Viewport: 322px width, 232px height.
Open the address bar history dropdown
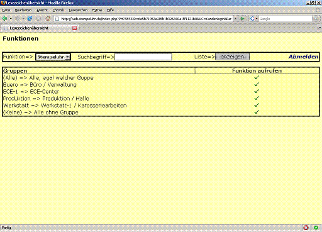click(x=235, y=19)
